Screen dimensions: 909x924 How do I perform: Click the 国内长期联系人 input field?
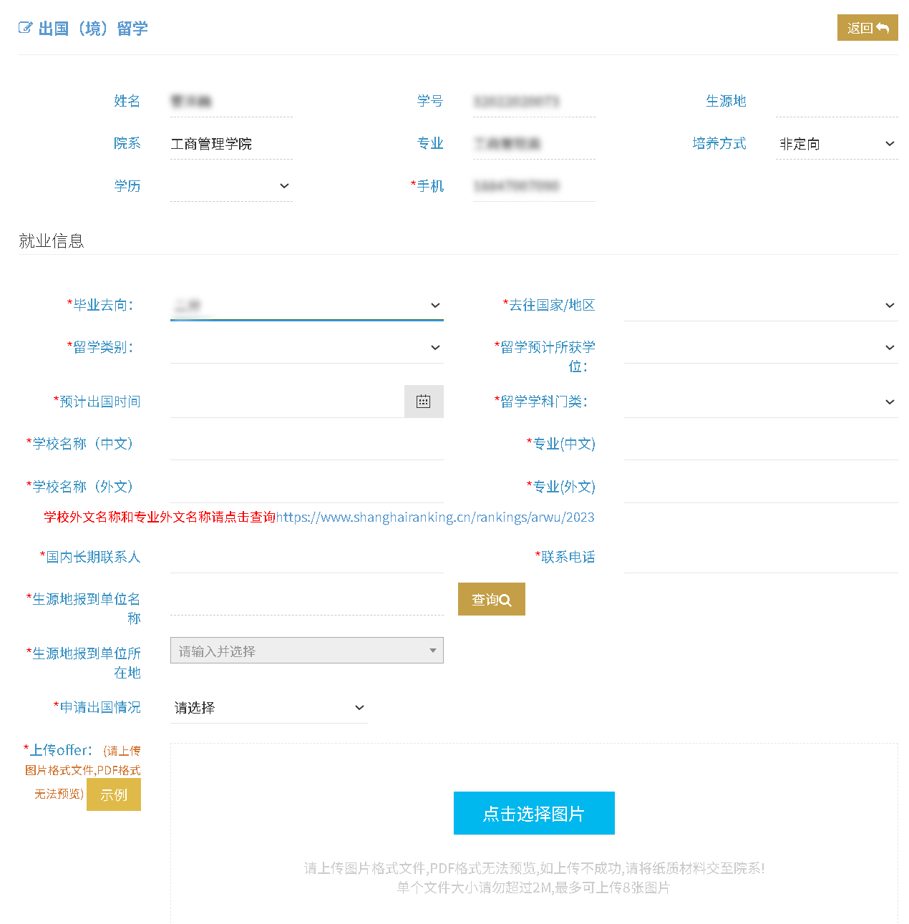(x=306, y=558)
